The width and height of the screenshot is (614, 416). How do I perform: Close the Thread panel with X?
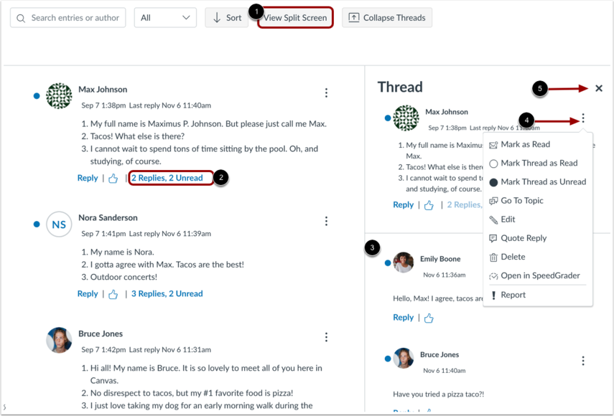(x=599, y=88)
